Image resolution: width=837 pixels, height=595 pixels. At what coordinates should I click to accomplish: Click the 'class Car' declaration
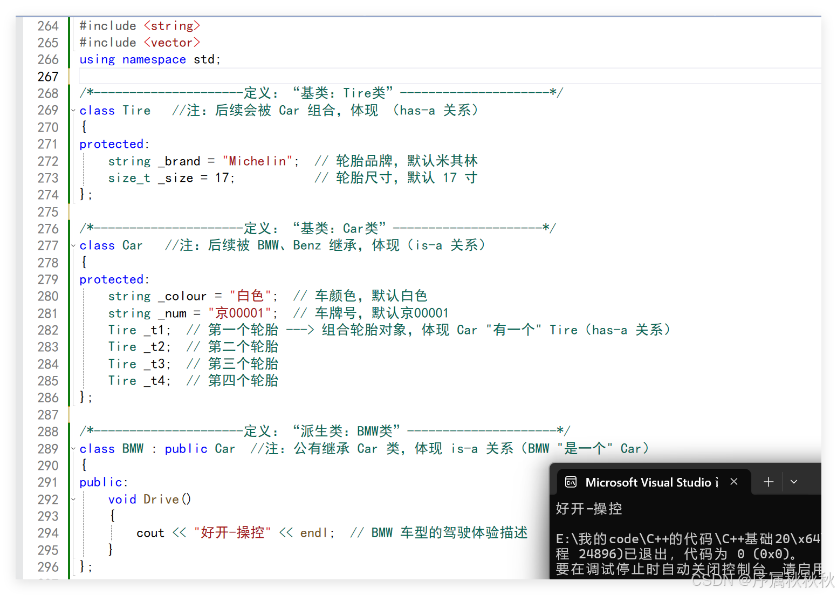[x=111, y=246]
